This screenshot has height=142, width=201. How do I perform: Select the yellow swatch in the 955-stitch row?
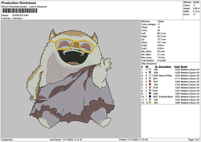(150, 102)
